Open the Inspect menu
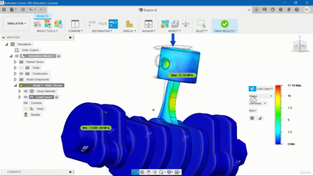 (175, 31)
